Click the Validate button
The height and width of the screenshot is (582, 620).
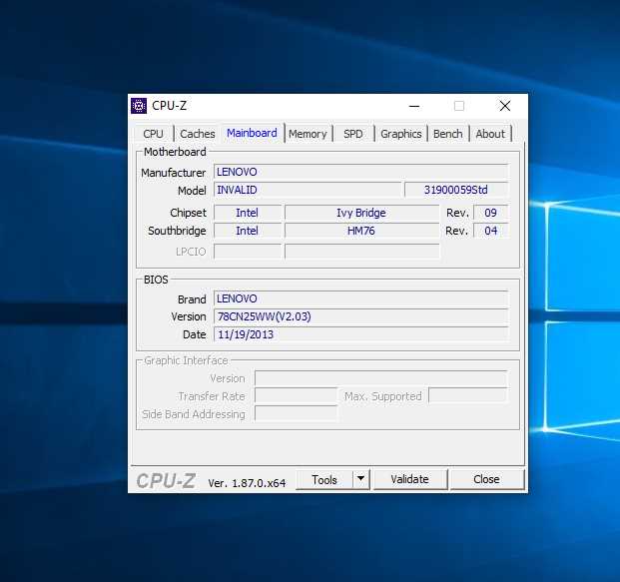click(x=410, y=479)
